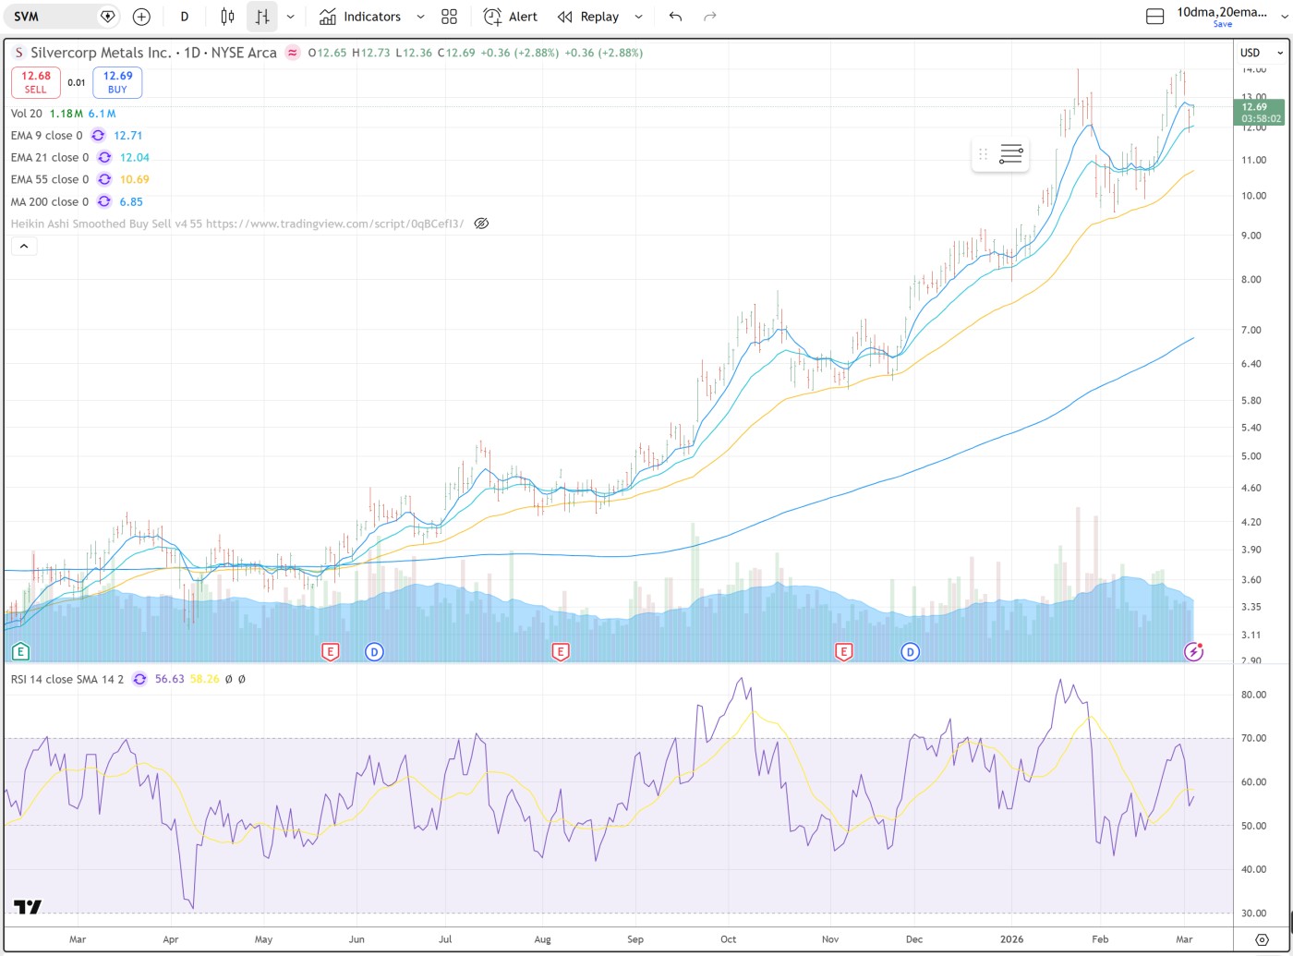
Task: Collapse the indicator legend
Action: tap(24, 246)
